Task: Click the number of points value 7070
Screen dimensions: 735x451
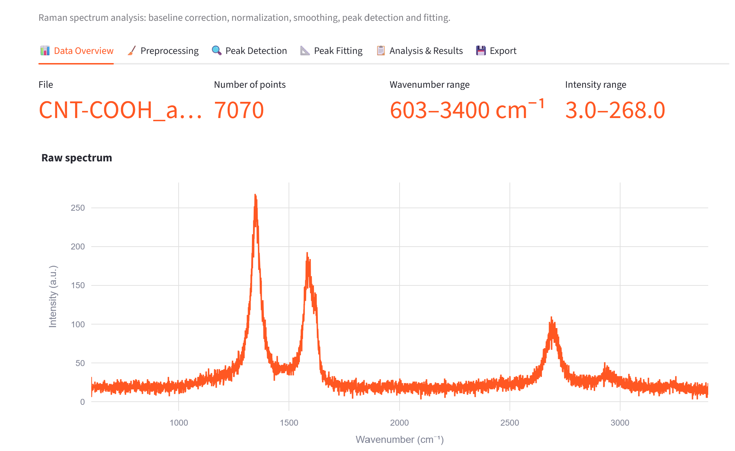Action: [239, 110]
